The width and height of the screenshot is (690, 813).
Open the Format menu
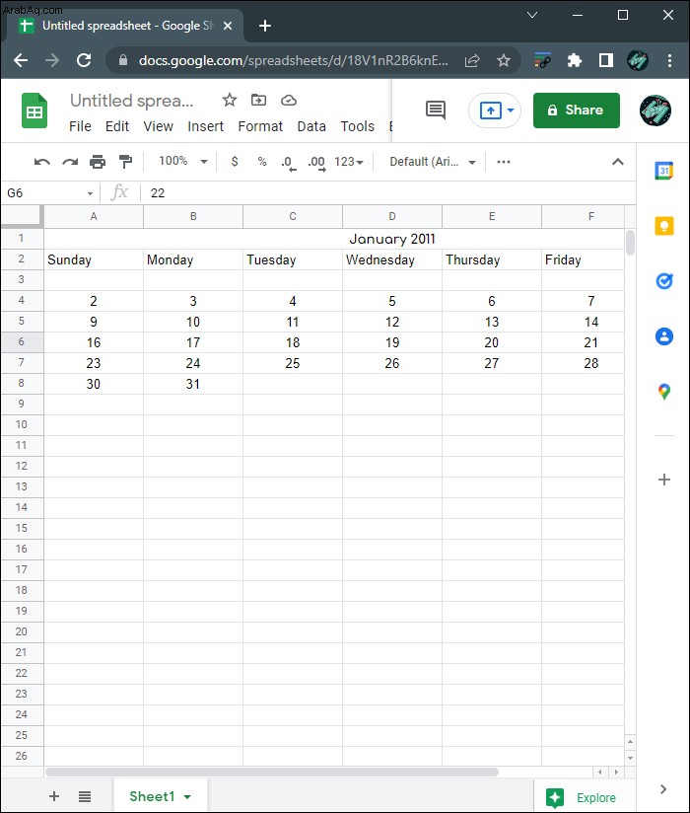tap(260, 126)
